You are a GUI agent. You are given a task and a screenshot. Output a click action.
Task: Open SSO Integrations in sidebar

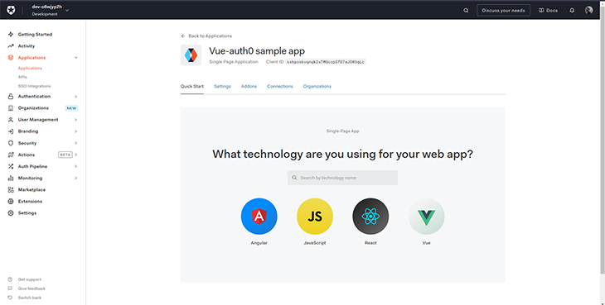(x=34, y=86)
